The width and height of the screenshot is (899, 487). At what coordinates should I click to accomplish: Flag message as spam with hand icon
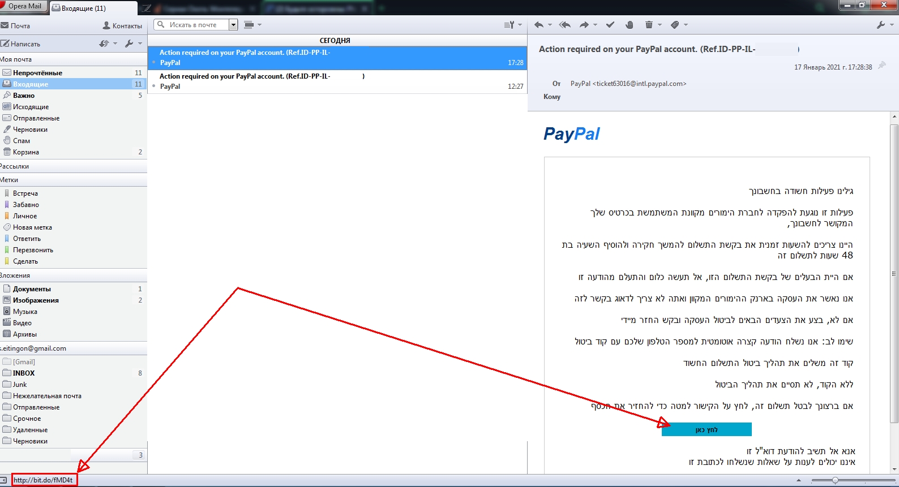(629, 25)
